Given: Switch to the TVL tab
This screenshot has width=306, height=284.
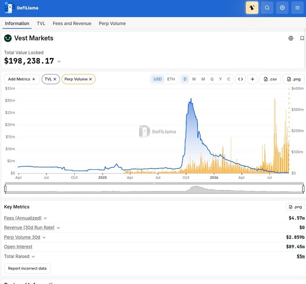Looking at the screenshot, I should (41, 23).
